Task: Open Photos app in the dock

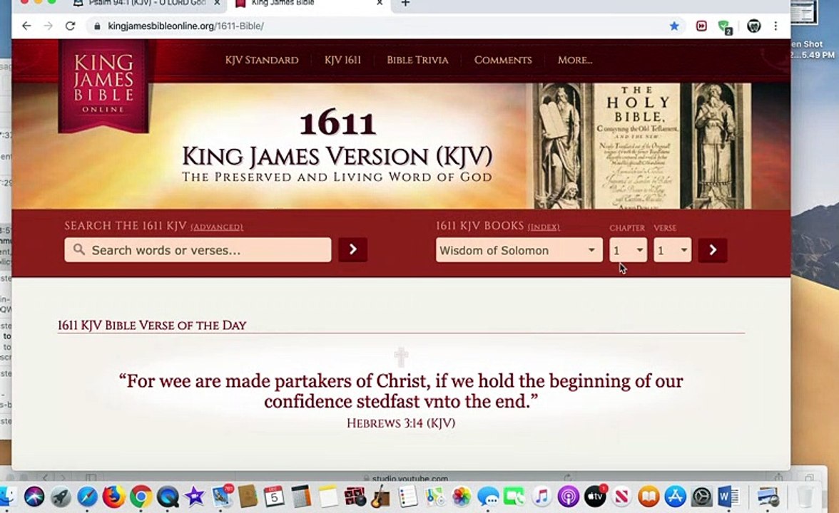Action: pos(461,497)
